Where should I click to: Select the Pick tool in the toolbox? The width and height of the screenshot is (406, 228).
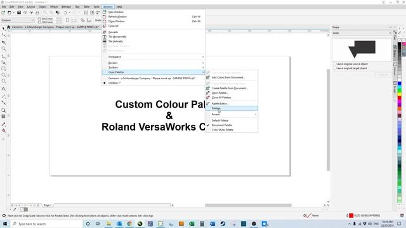3,28
